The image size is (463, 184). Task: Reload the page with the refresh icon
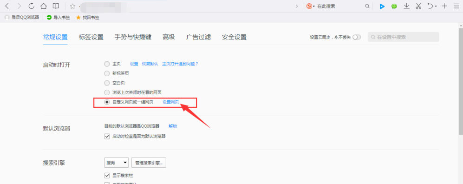pyautogui.click(x=31, y=6)
